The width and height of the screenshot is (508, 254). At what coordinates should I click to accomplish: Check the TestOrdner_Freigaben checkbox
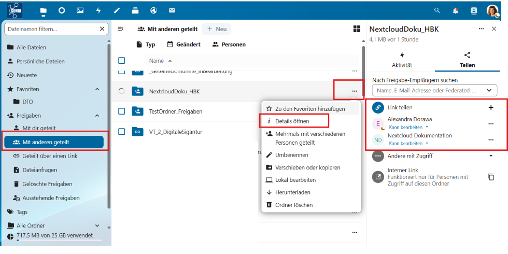coord(122,111)
